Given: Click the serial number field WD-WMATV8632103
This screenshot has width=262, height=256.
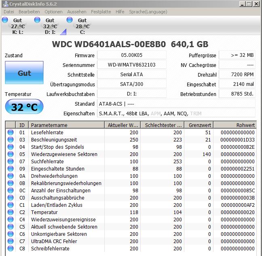Looking at the screenshot, I should click(132, 65).
